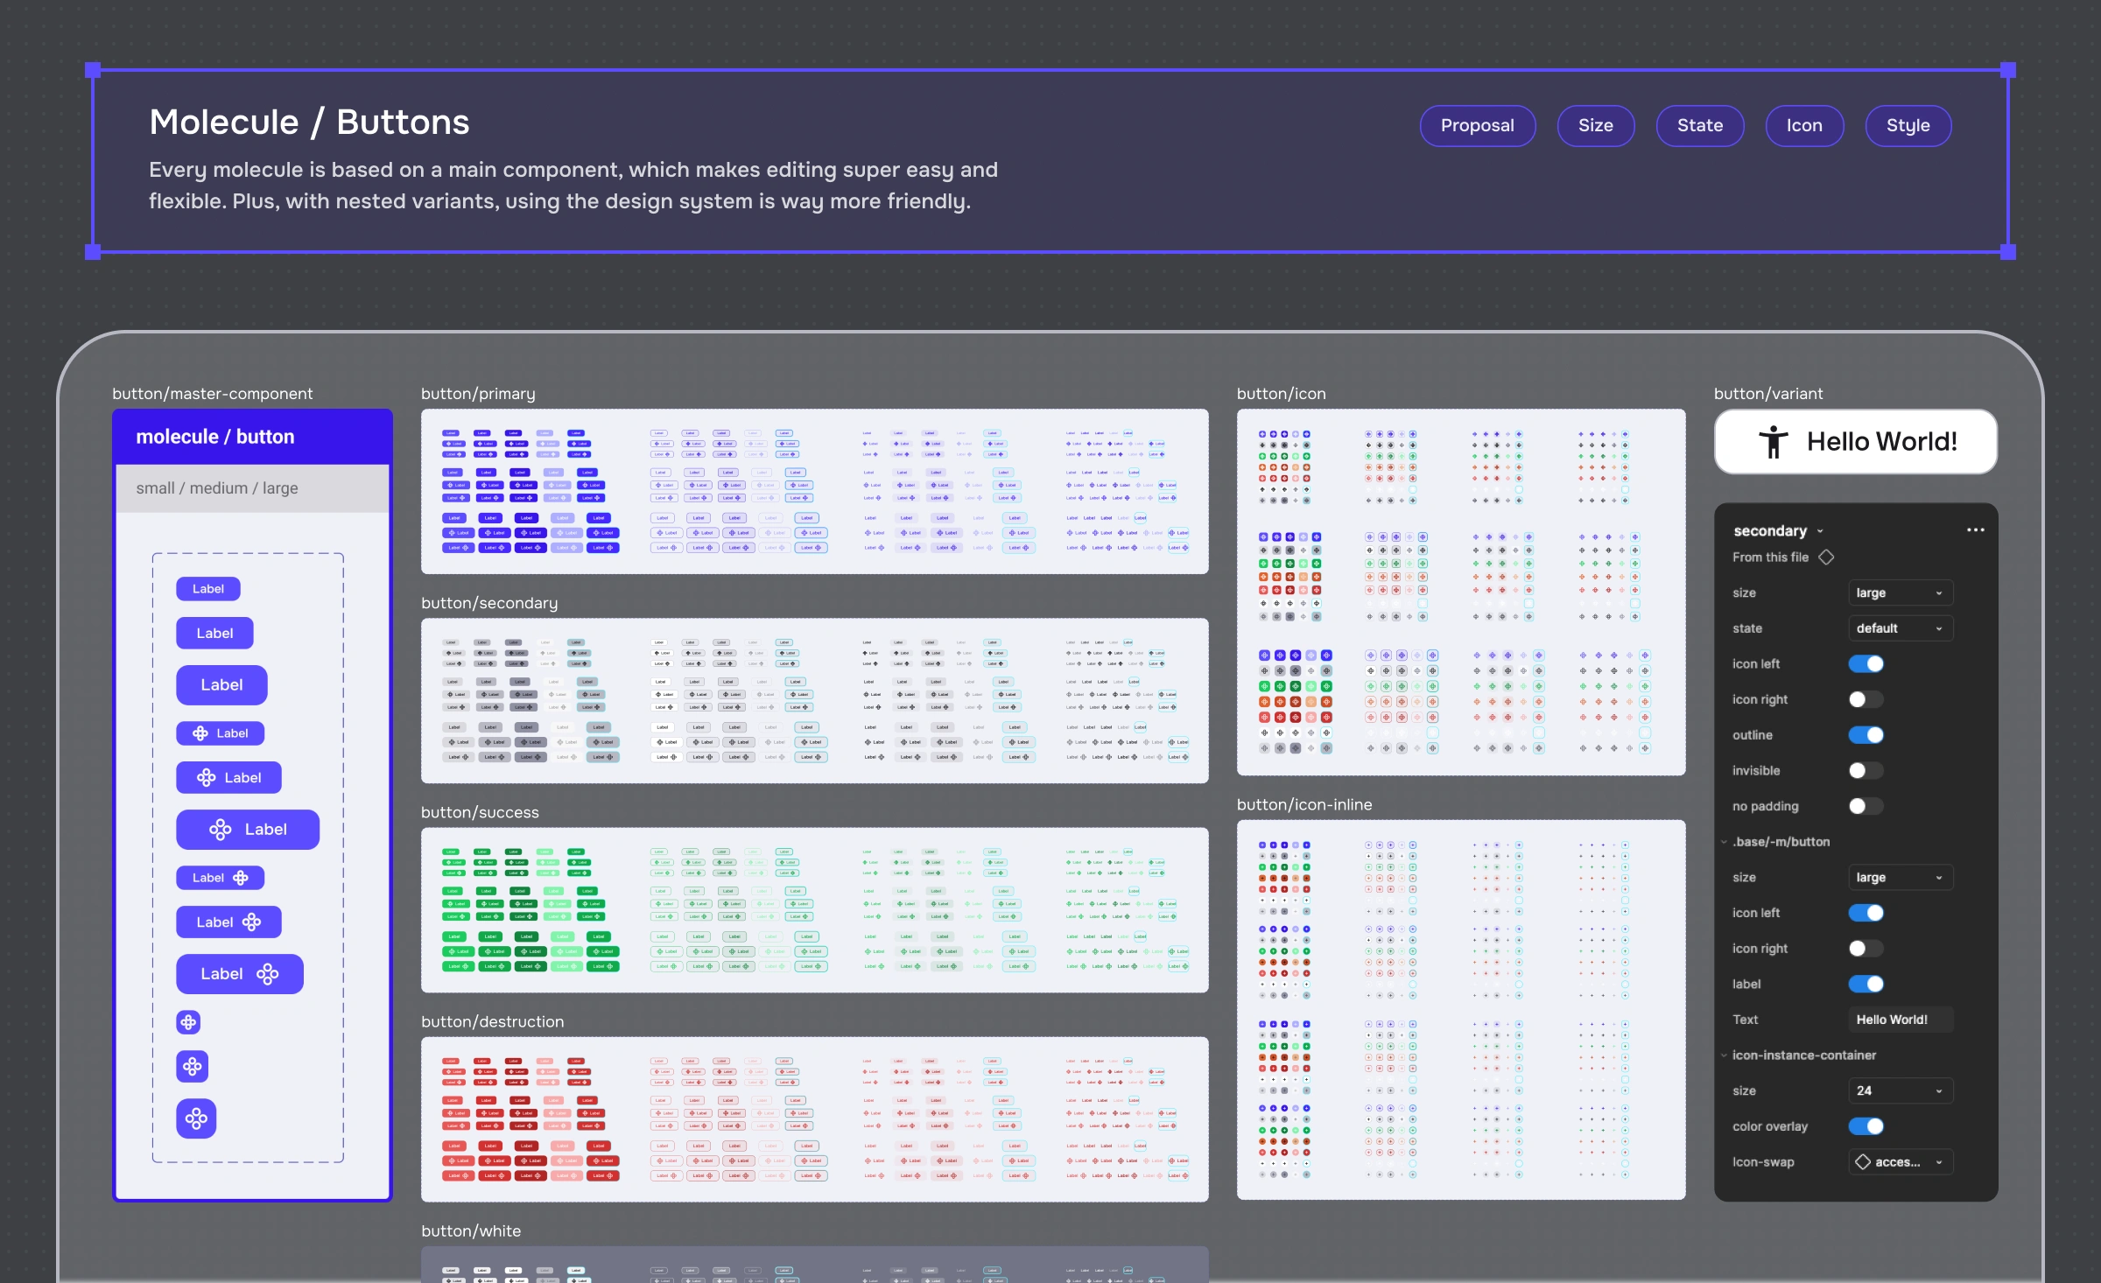Click the medium icon-only button in master component
Viewport: 2101px width, 1283px height.
(192, 1066)
